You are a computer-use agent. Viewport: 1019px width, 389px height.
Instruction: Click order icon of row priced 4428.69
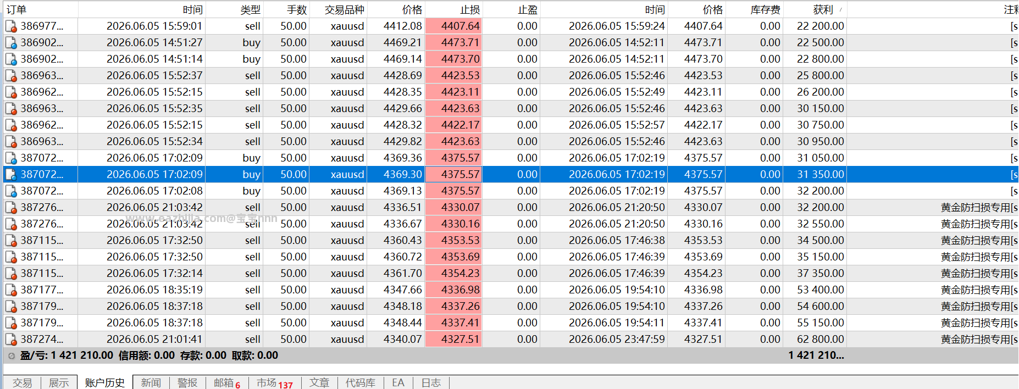[x=11, y=76]
